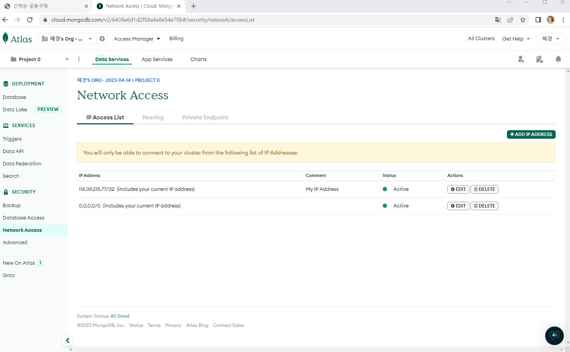Screen dimensions: 570x352
Task: Open New On Atlas
Action: click(x=19, y=263)
